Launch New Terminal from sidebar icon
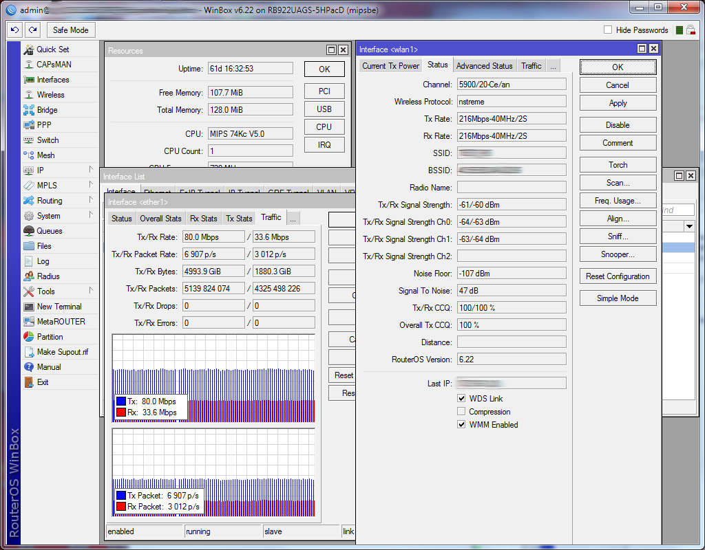The width and height of the screenshot is (705, 550). pos(29,307)
